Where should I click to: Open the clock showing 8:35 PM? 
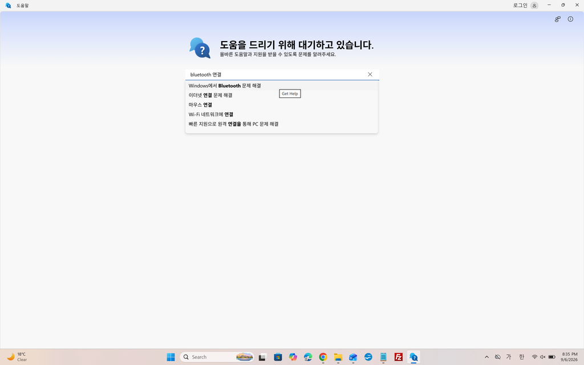coord(570,357)
